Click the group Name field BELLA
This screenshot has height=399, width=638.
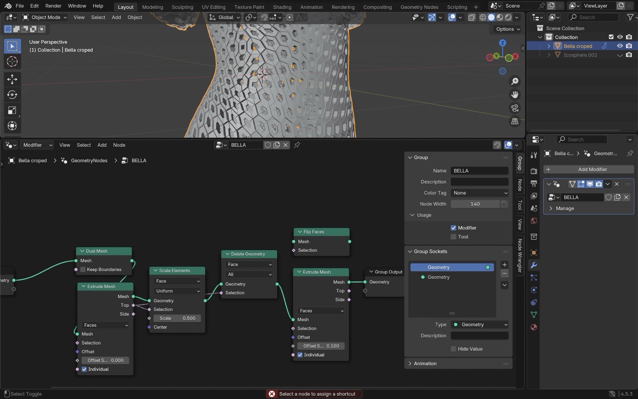click(x=479, y=171)
